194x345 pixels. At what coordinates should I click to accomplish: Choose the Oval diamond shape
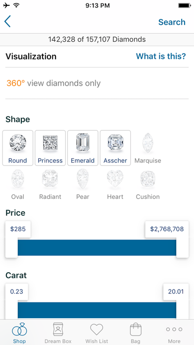pyautogui.click(x=18, y=184)
